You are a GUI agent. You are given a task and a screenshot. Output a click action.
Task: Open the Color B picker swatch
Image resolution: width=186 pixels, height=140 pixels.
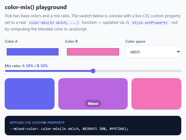pyautogui.click(x=93, y=52)
